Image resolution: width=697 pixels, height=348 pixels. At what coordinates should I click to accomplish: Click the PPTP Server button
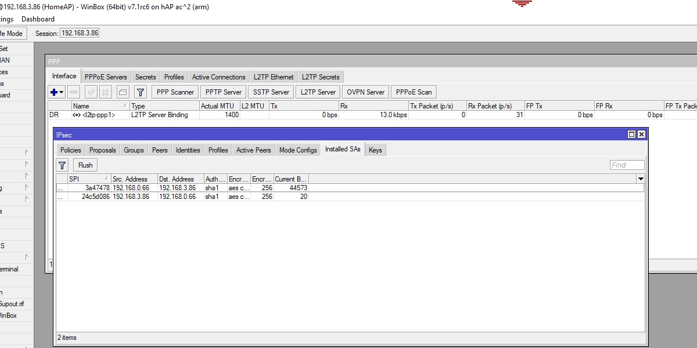[x=224, y=92]
